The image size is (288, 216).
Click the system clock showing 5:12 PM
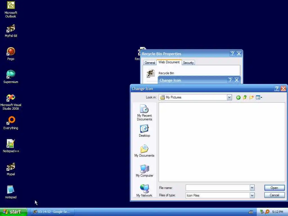pos(278,212)
